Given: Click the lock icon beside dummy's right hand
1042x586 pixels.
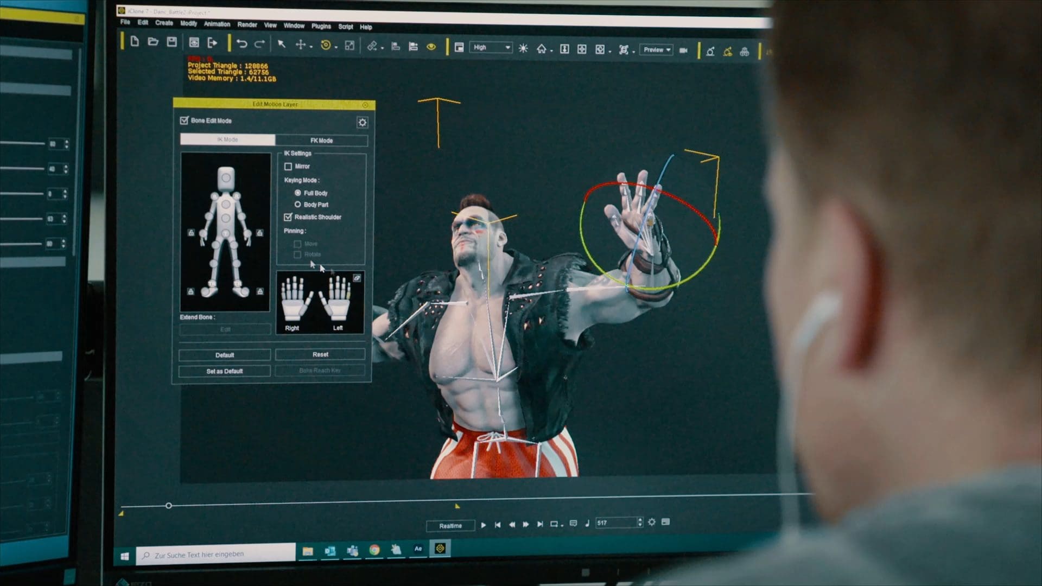Looking at the screenshot, I should click(191, 233).
